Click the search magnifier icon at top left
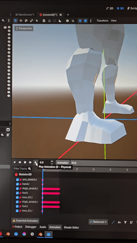The height and width of the screenshot is (243, 137). click(3, 20)
